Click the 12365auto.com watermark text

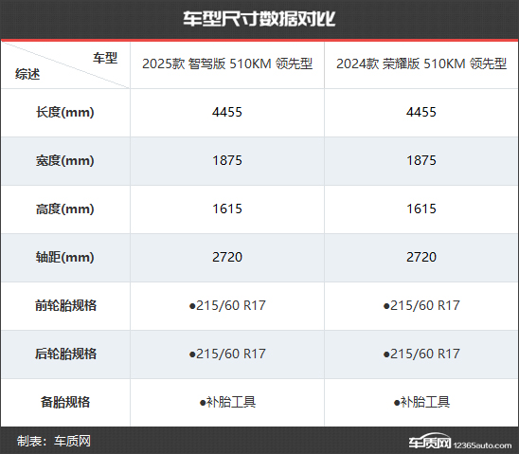pyautogui.click(x=482, y=445)
